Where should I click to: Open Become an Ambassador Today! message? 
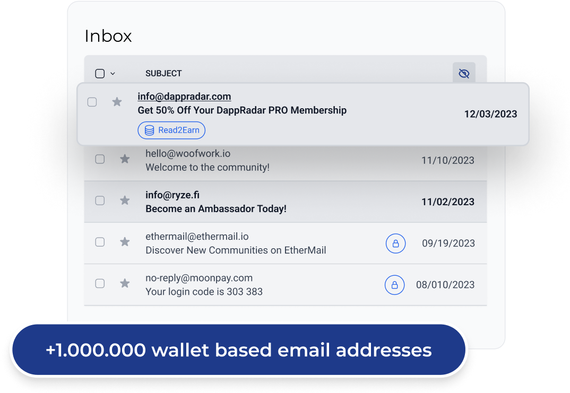click(216, 209)
